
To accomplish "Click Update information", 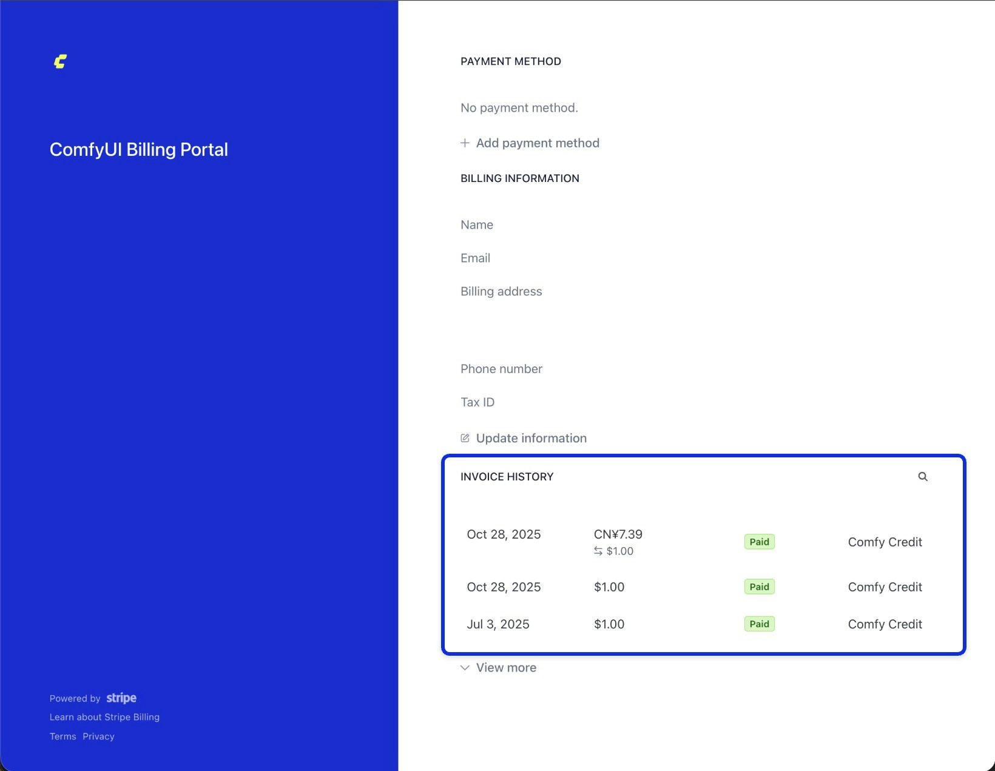I will (531, 437).
